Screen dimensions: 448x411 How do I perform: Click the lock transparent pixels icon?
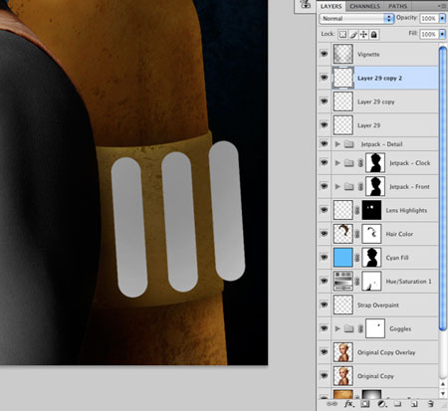342,35
